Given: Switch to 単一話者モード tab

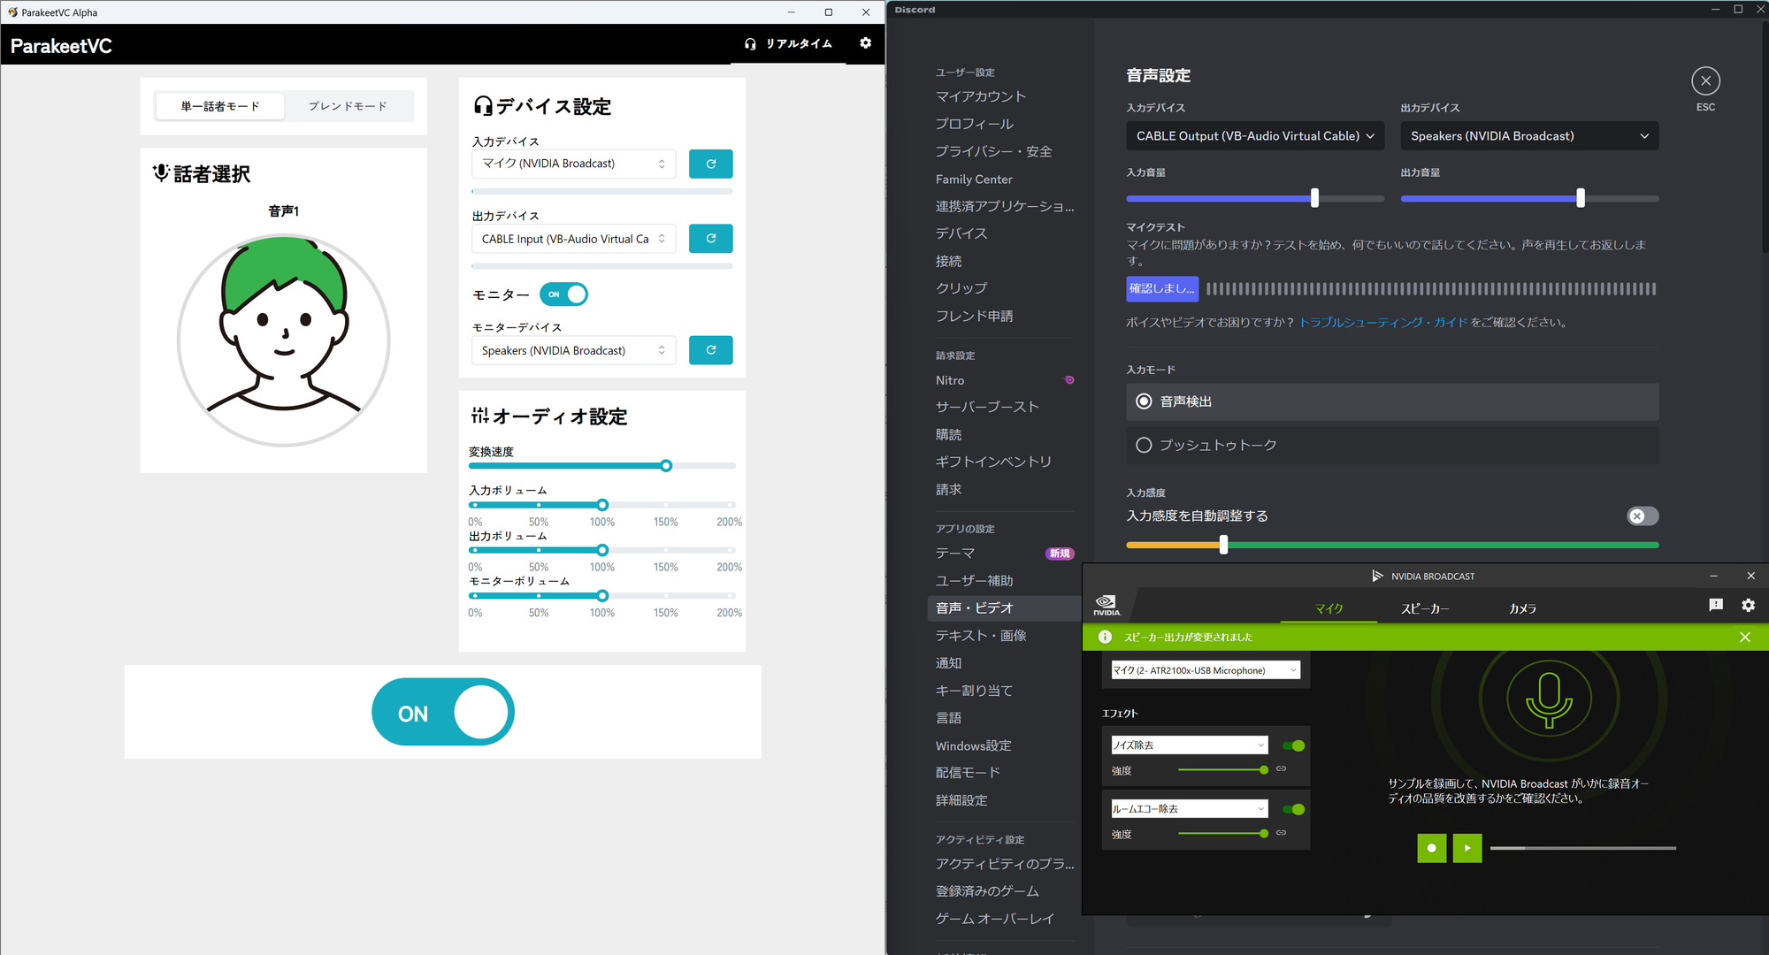Looking at the screenshot, I should click(220, 106).
